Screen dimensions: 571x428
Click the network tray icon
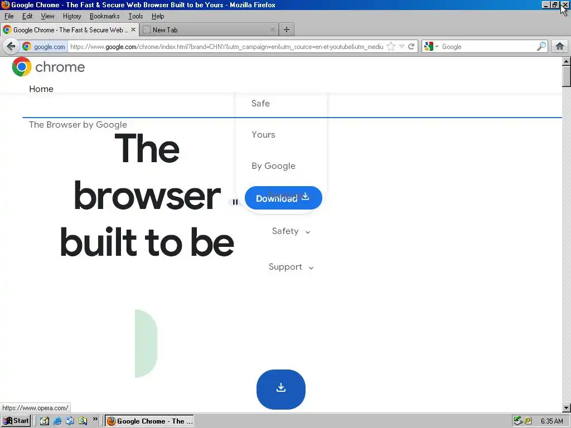tap(518, 421)
